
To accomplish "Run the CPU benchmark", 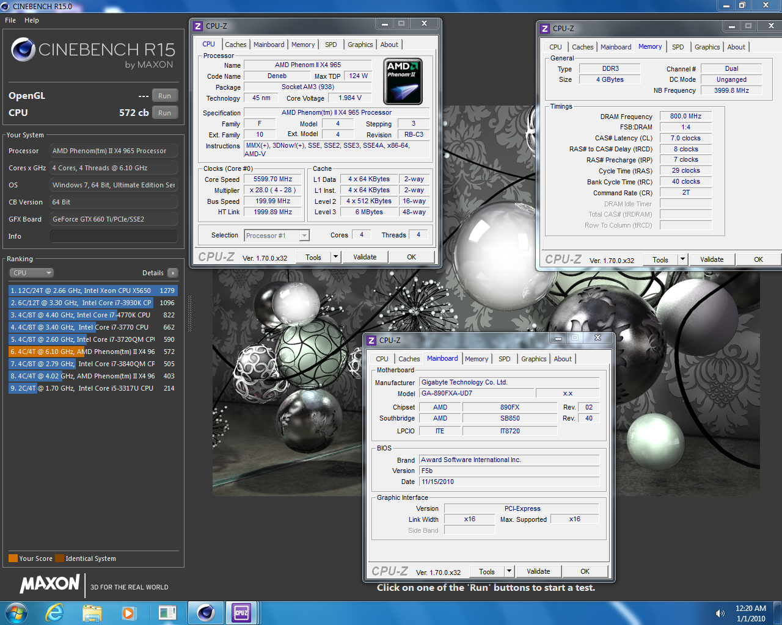I will [x=165, y=113].
